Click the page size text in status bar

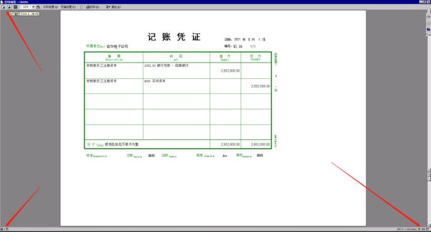tap(407, 229)
